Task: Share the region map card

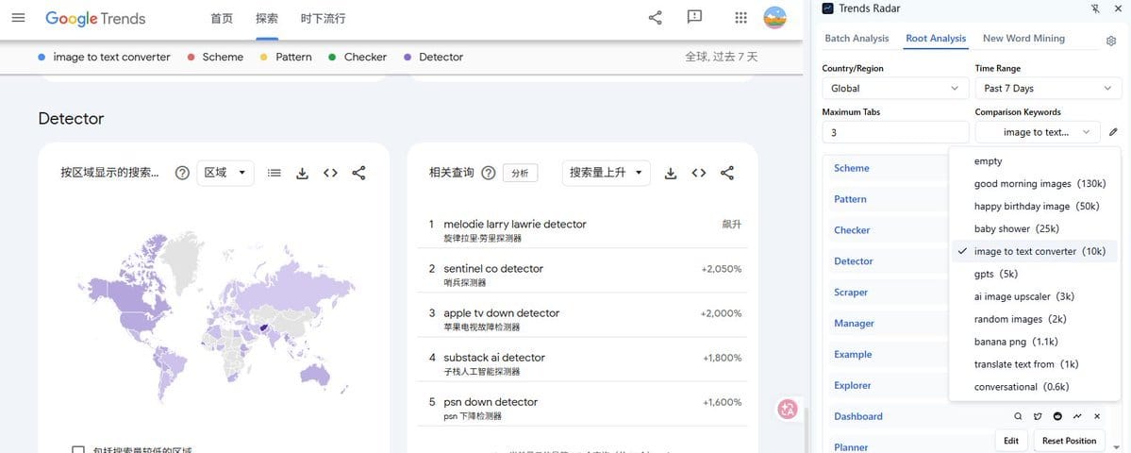Action: [x=358, y=173]
